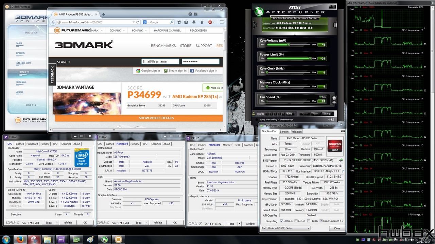Switch to Validation tab in GPU-Z
This screenshot has width=435, height=244.
(296, 131)
